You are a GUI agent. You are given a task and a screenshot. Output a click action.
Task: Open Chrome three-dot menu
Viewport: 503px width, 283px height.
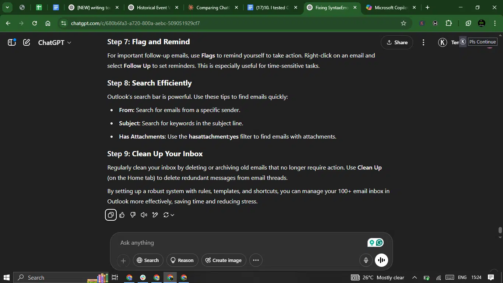point(495,23)
